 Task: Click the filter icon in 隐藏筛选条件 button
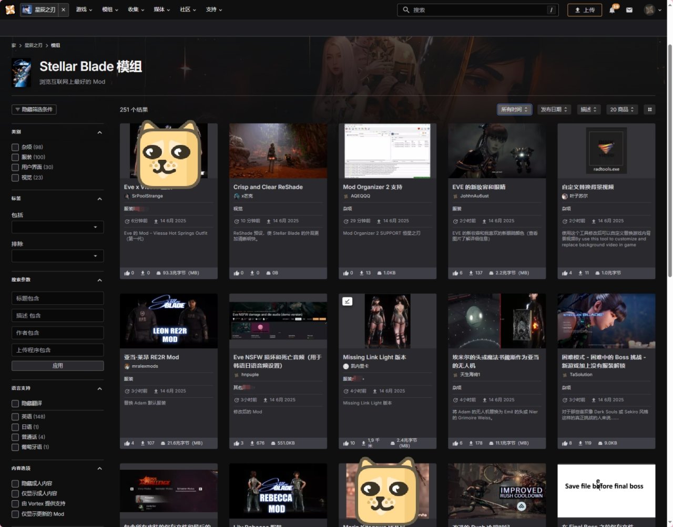(17, 109)
